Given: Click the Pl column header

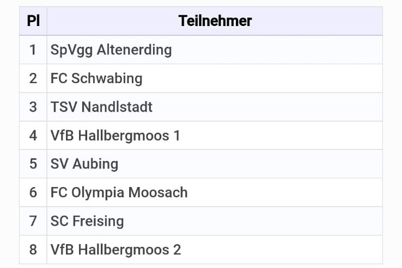Looking at the screenshot, I should (33, 21).
